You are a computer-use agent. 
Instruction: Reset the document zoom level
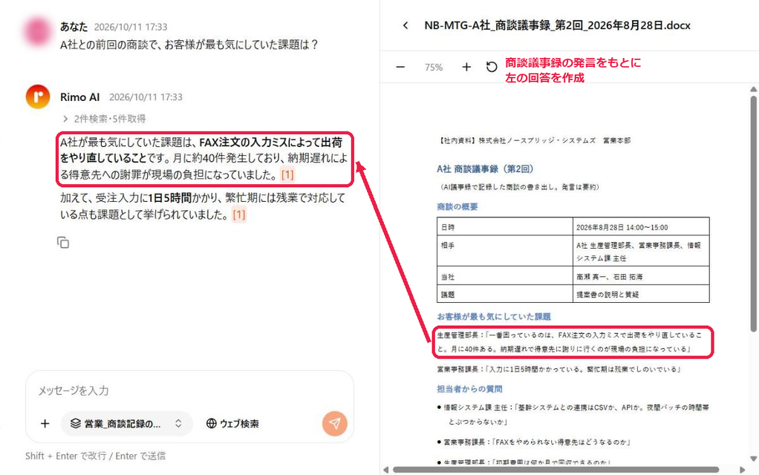point(492,68)
